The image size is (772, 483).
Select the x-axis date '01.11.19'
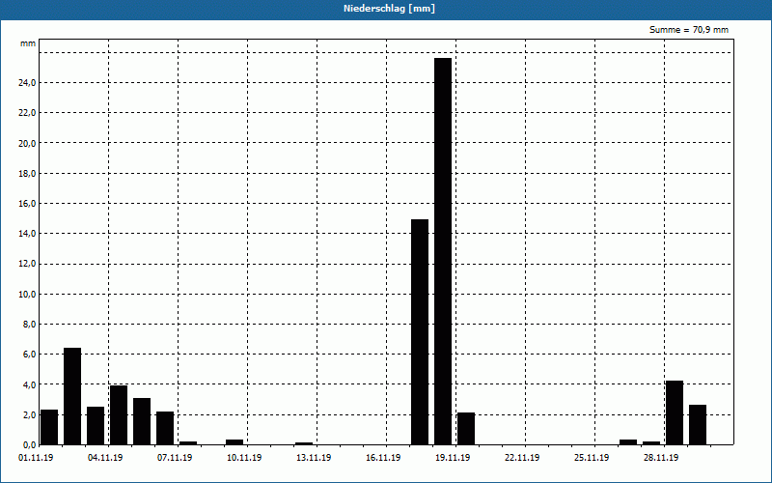(x=36, y=458)
